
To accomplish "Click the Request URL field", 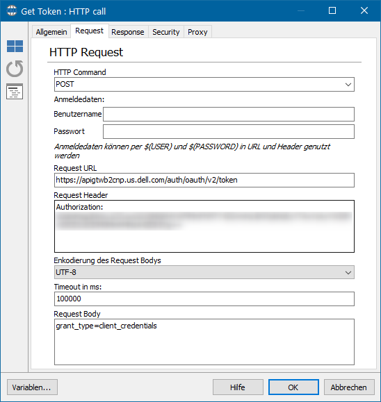I will [x=204, y=181].
